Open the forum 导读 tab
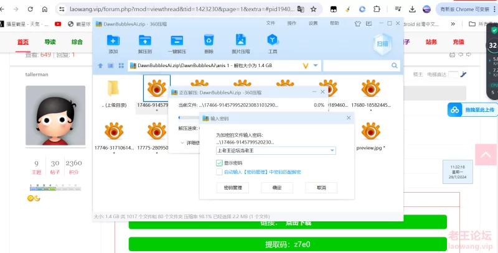498x253 pixels. [50, 42]
